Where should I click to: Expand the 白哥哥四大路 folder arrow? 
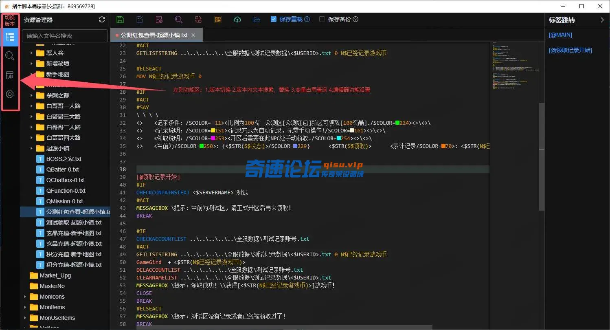(31, 138)
